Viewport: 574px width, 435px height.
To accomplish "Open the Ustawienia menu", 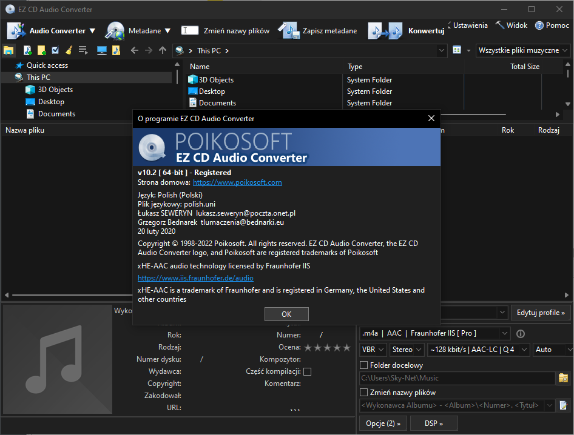I will coord(470,25).
